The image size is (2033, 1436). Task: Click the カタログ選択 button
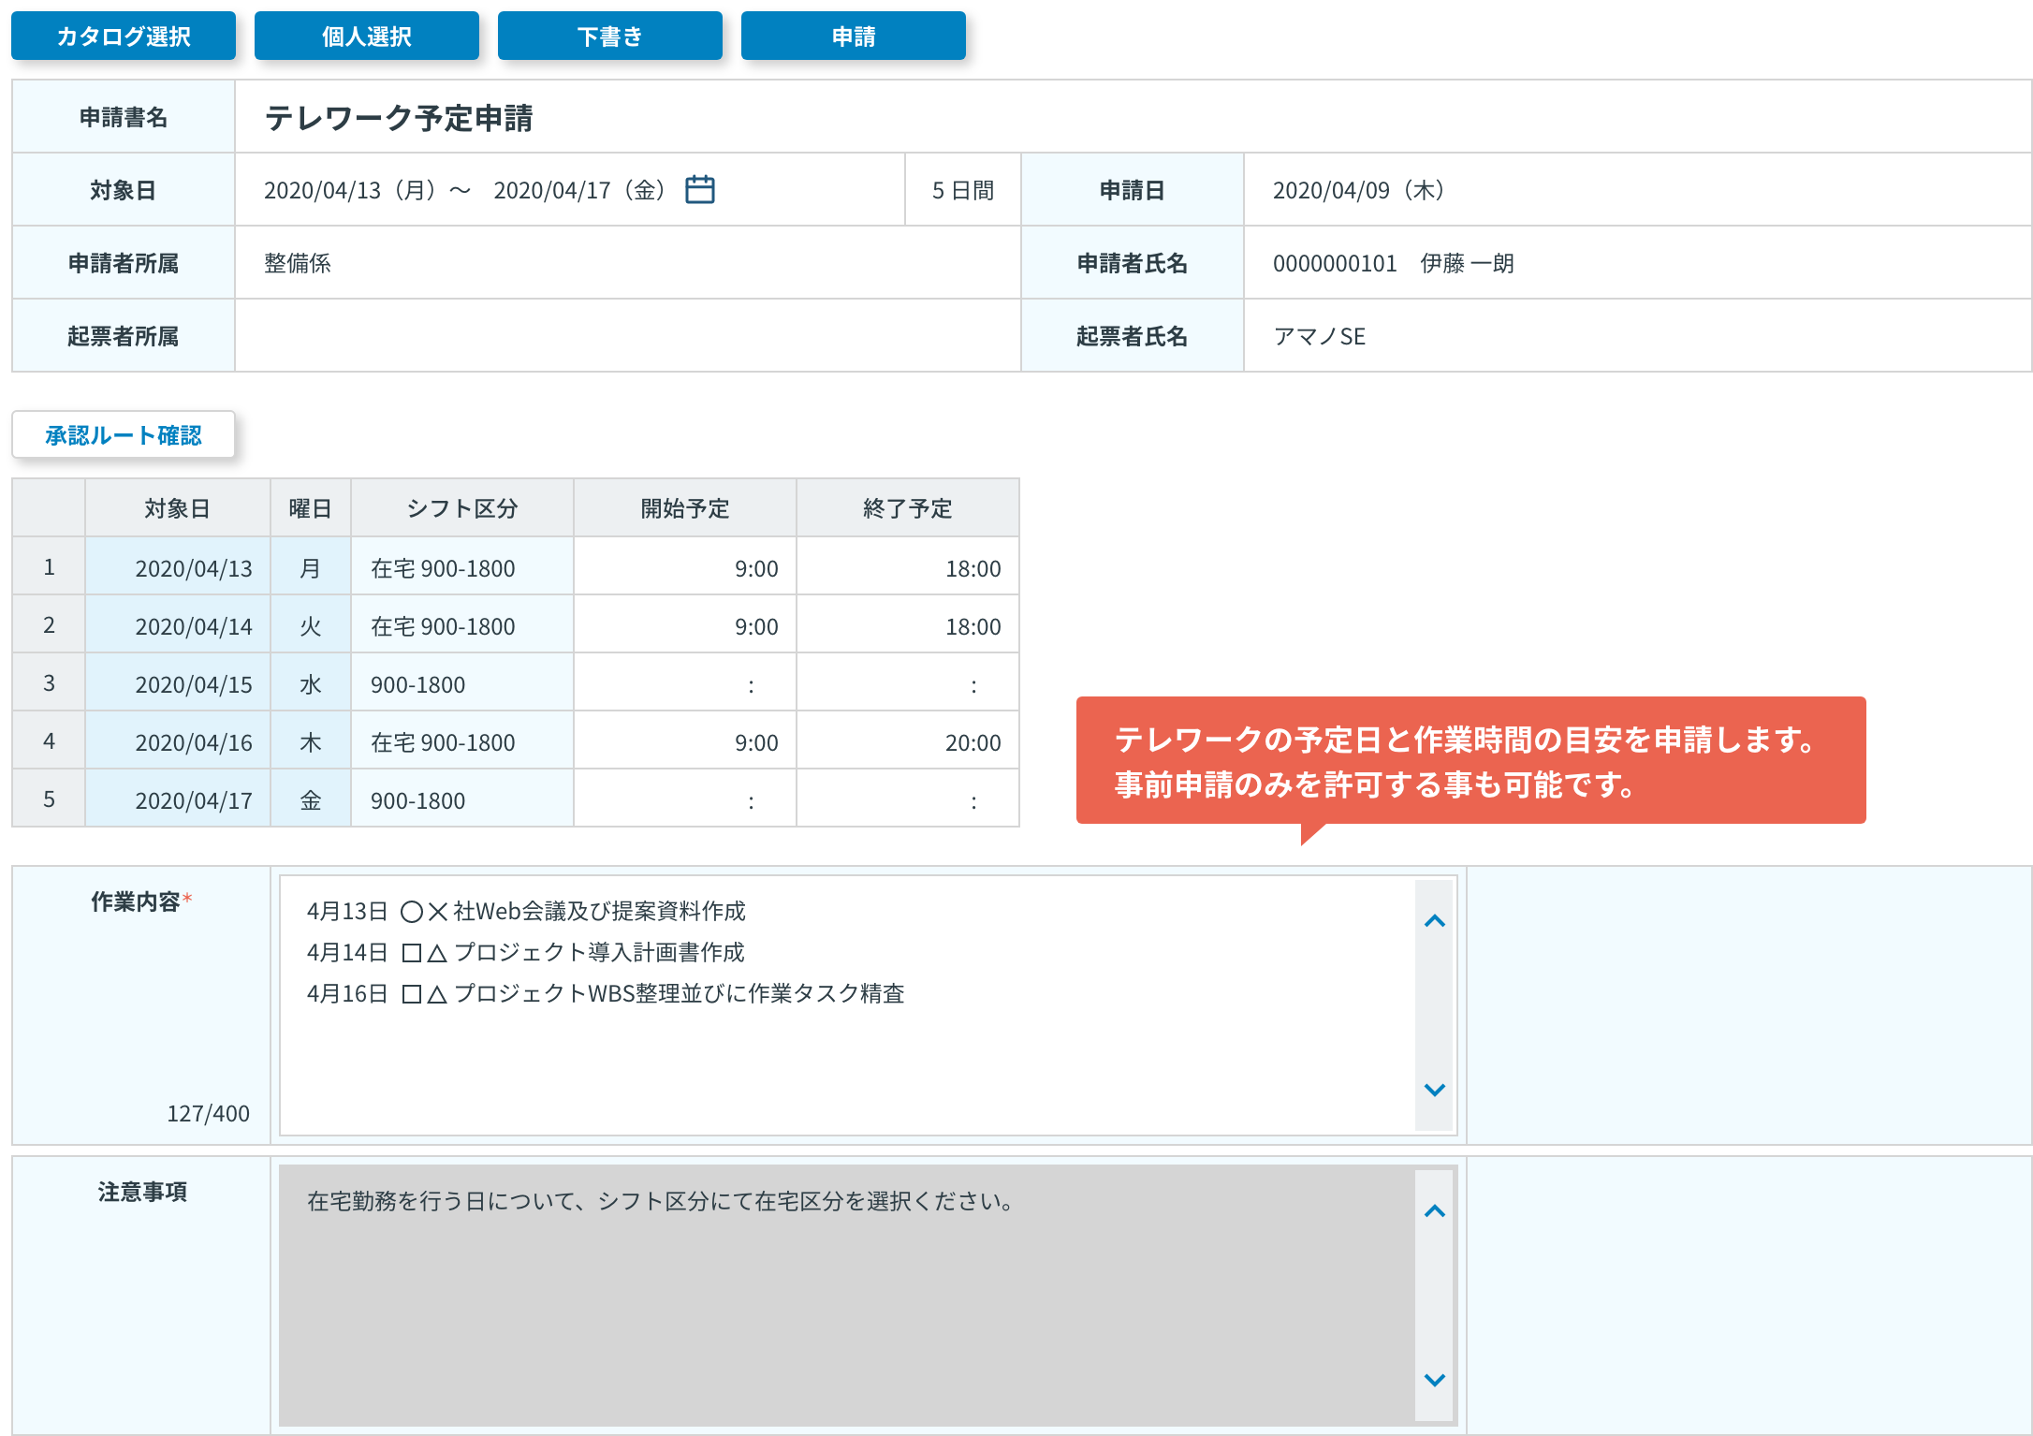(x=124, y=36)
